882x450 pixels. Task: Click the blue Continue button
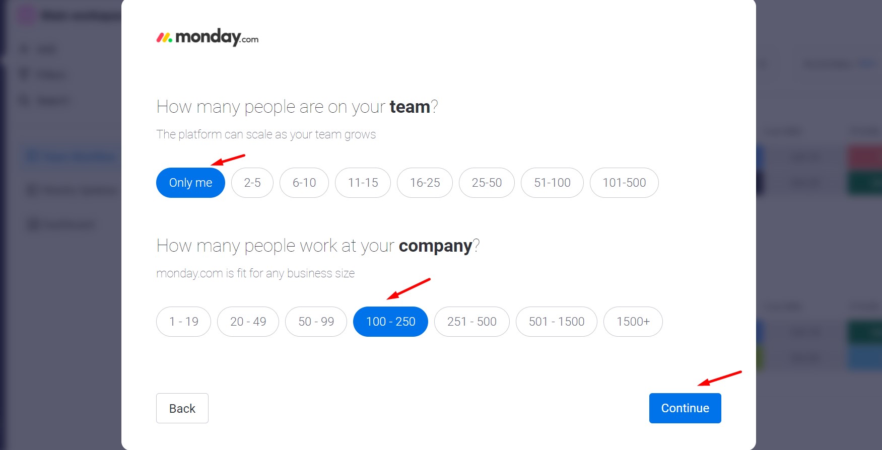685,408
